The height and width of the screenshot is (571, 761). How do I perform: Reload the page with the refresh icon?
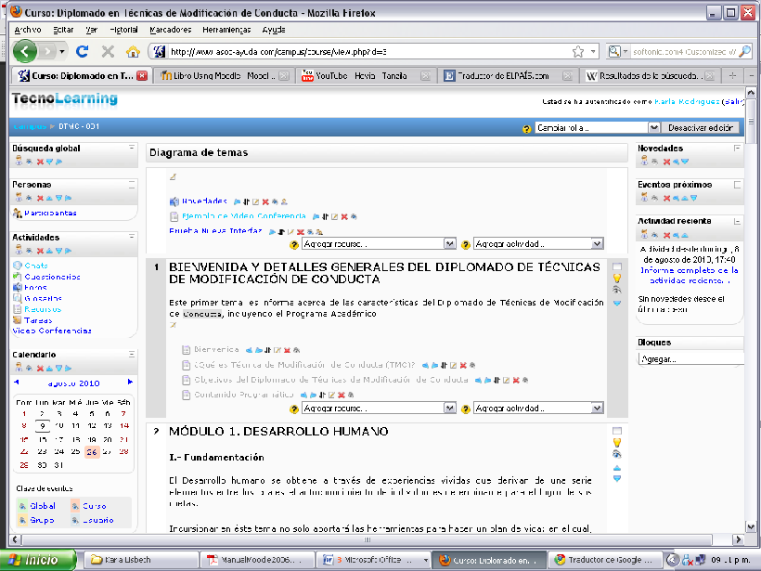pos(83,52)
